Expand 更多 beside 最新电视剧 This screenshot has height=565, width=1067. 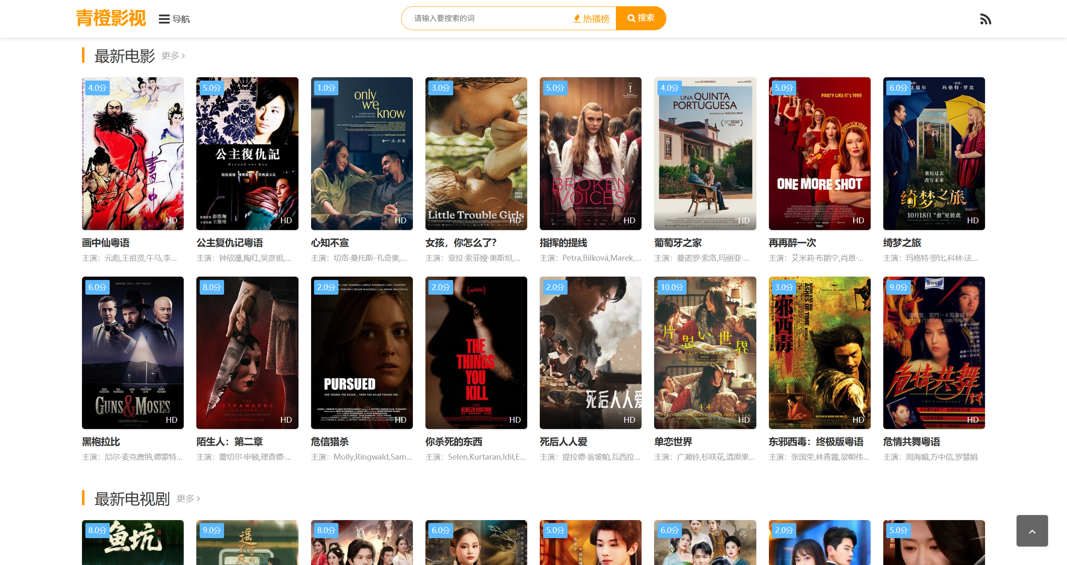188,499
